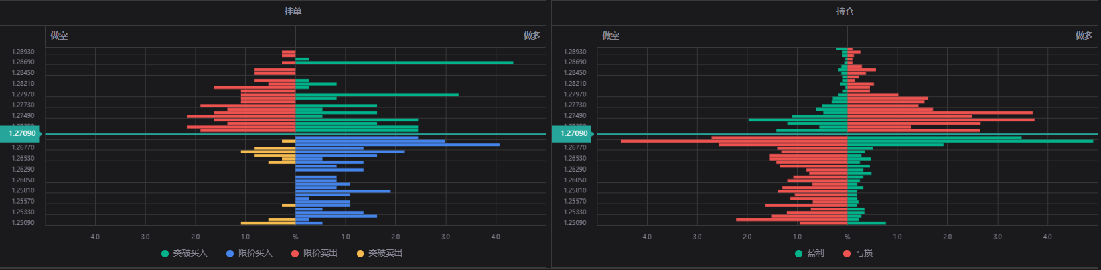Screen dimensions: 1101x270
Task: Click the yellow 突破卖出 legend dot
Action: 360,253
